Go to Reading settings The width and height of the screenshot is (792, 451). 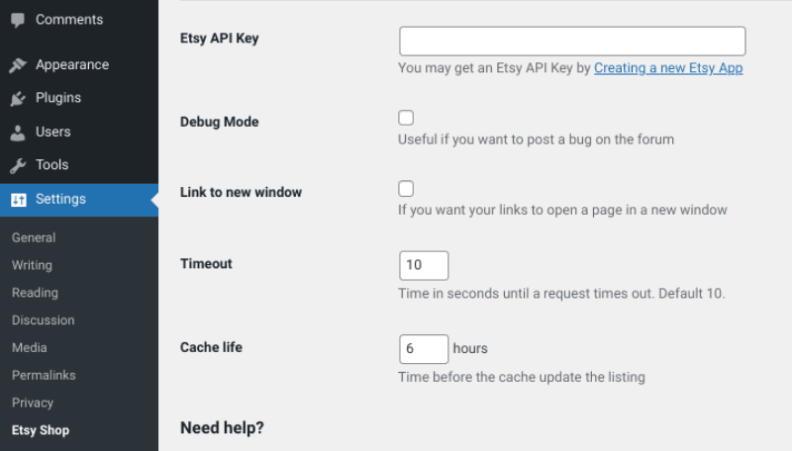(x=35, y=293)
